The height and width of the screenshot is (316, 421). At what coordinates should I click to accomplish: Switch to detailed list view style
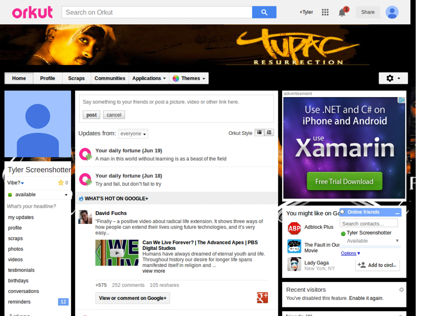pos(269,132)
